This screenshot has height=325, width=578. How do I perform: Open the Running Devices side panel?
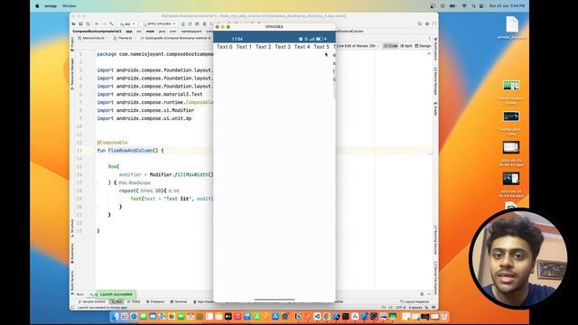click(435, 240)
